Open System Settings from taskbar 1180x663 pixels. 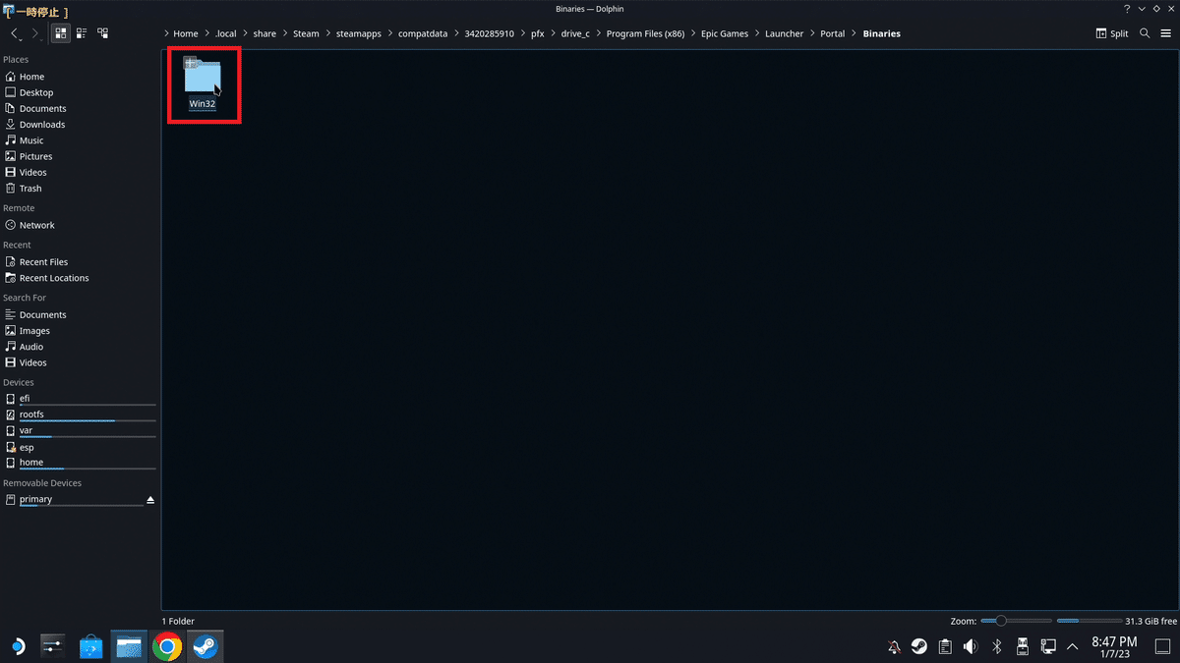pos(52,645)
